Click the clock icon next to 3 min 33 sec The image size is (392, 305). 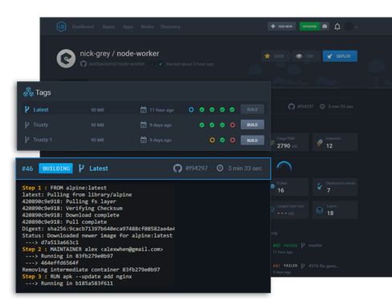pyautogui.click(x=220, y=168)
